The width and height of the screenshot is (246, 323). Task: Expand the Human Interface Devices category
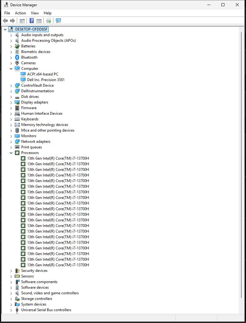pyautogui.click(x=11, y=113)
